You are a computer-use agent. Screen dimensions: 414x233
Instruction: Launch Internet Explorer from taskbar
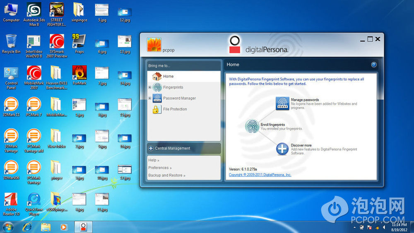tap(27, 227)
